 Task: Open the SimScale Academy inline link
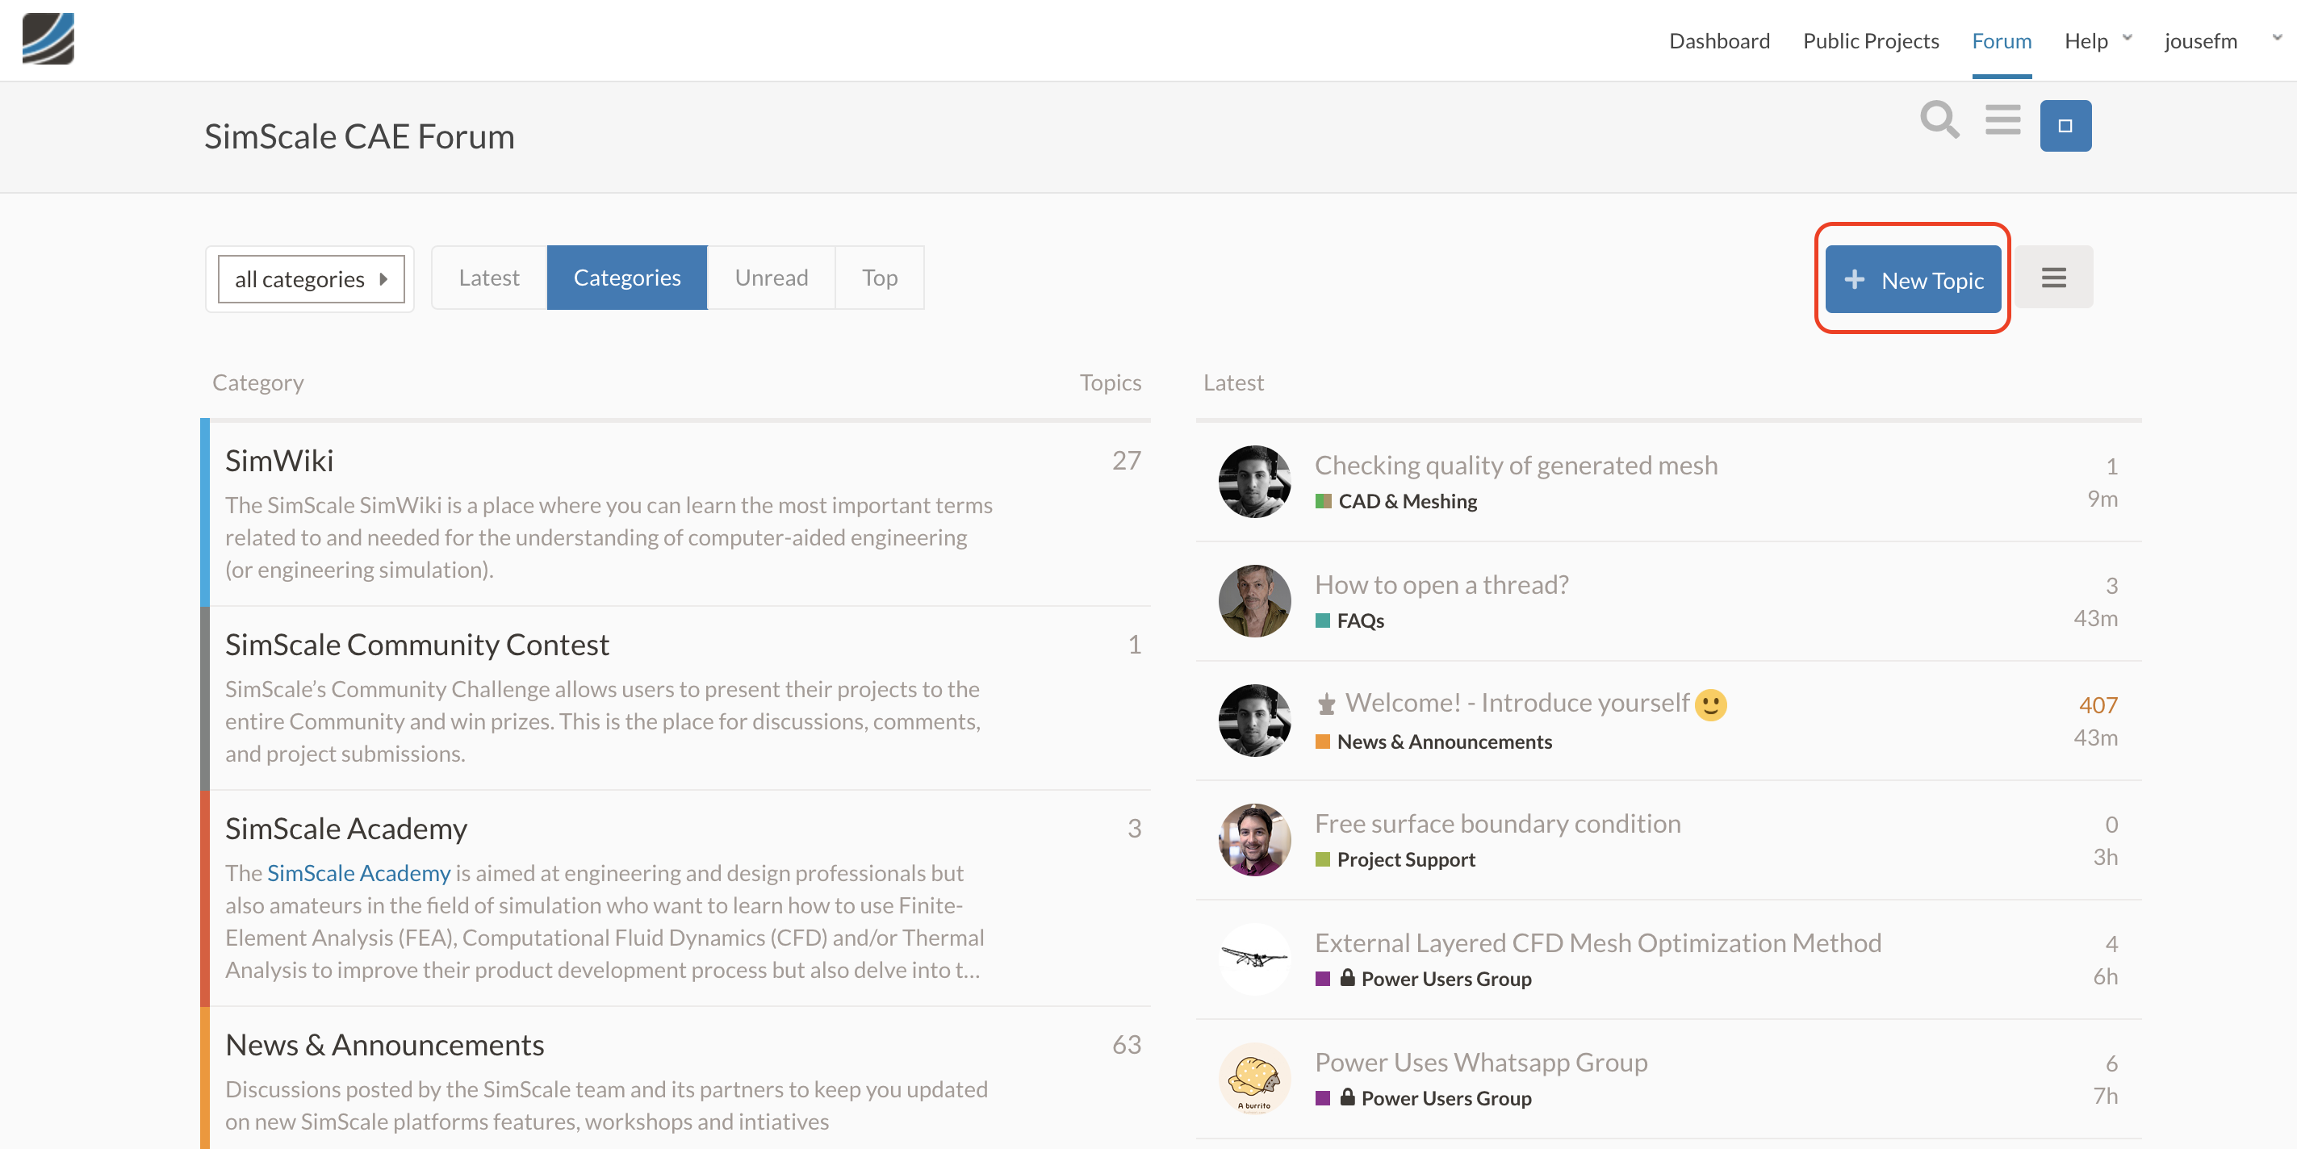coord(358,873)
